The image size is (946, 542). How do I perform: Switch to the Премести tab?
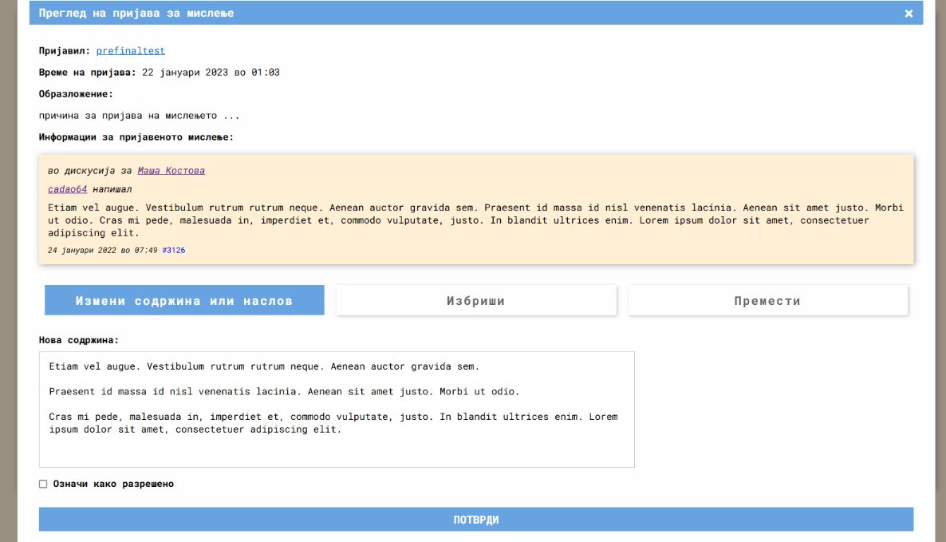click(767, 301)
